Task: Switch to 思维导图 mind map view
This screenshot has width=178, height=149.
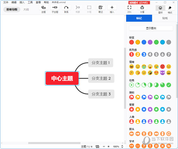Action: (12, 9)
